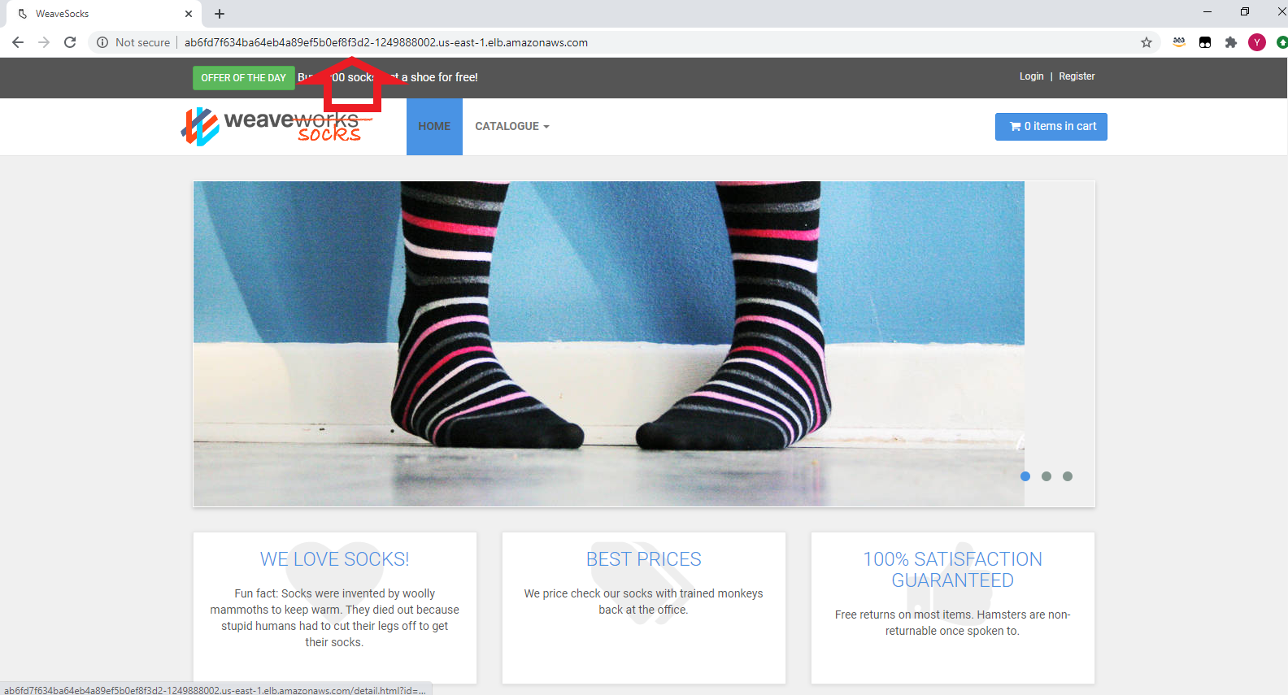The height and width of the screenshot is (695, 1288).
Task: Click the address bar URL
Action: (x=386, y=42)
